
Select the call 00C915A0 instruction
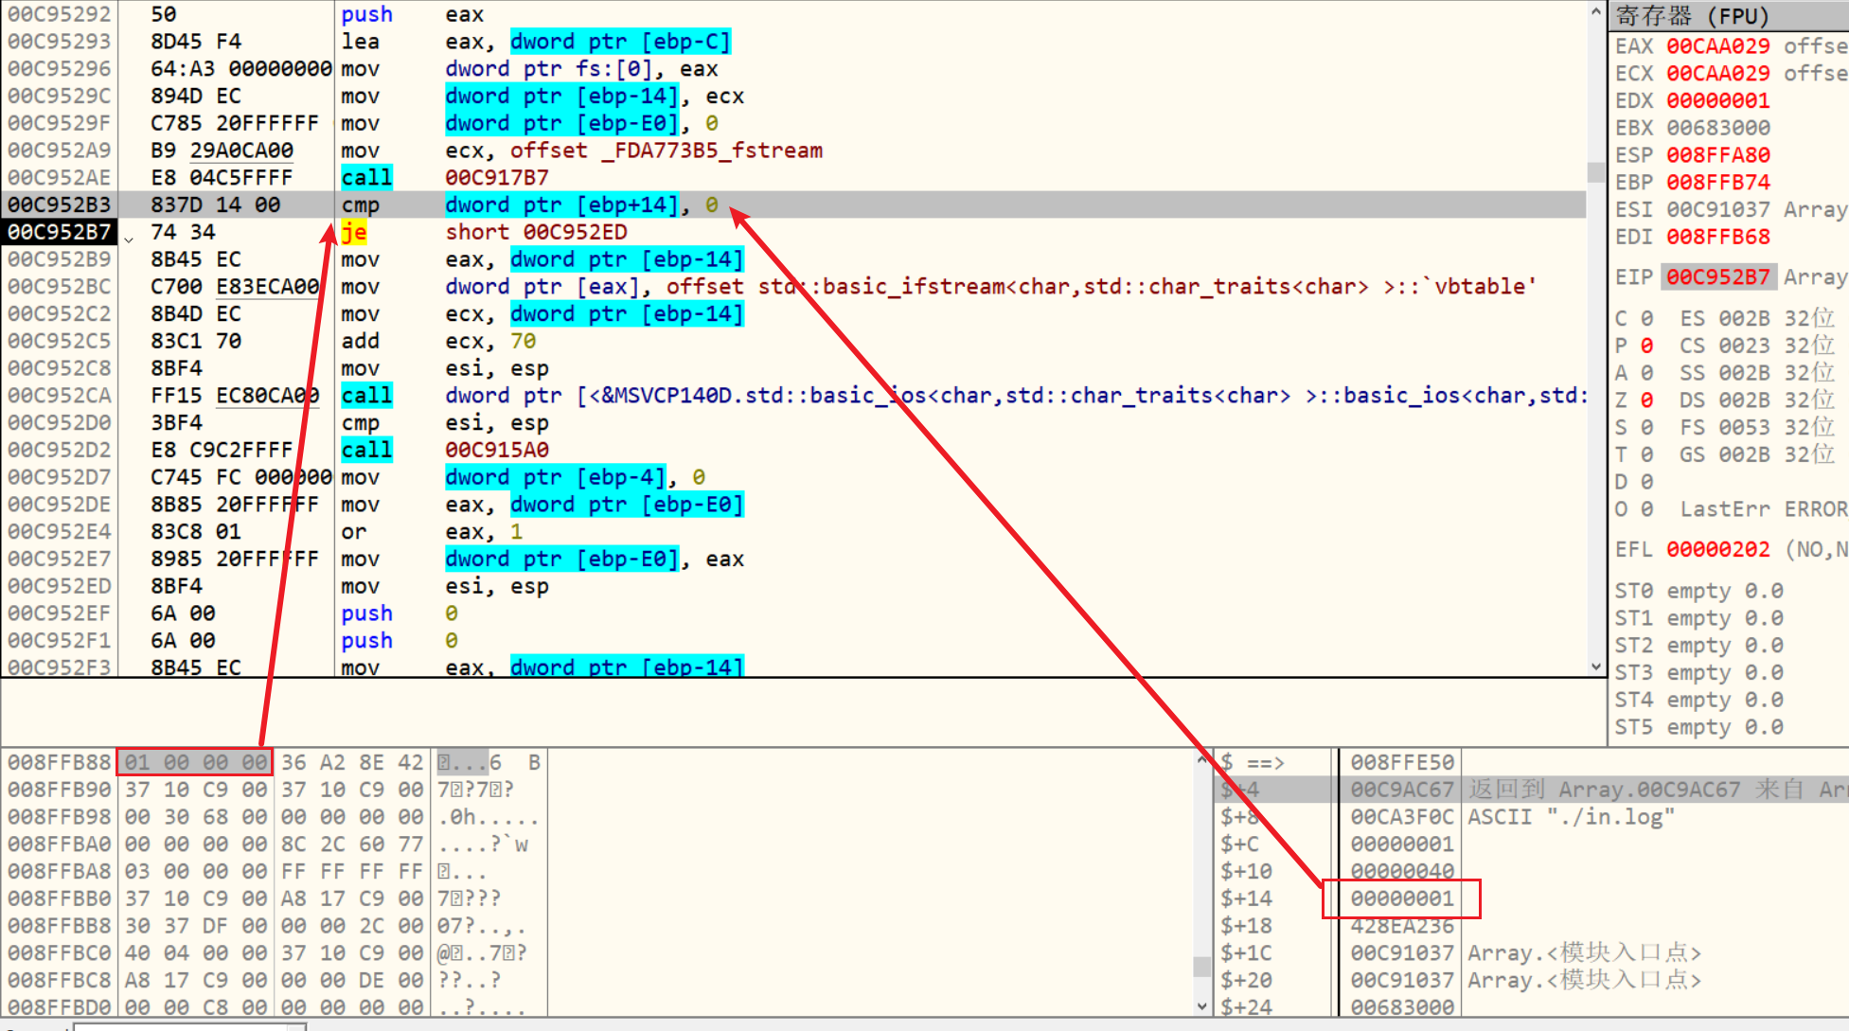[793, 451]
